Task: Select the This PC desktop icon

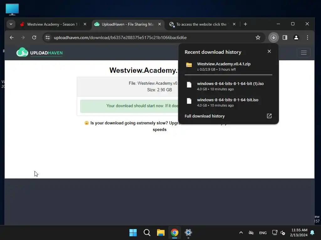Action: [12, 9]
